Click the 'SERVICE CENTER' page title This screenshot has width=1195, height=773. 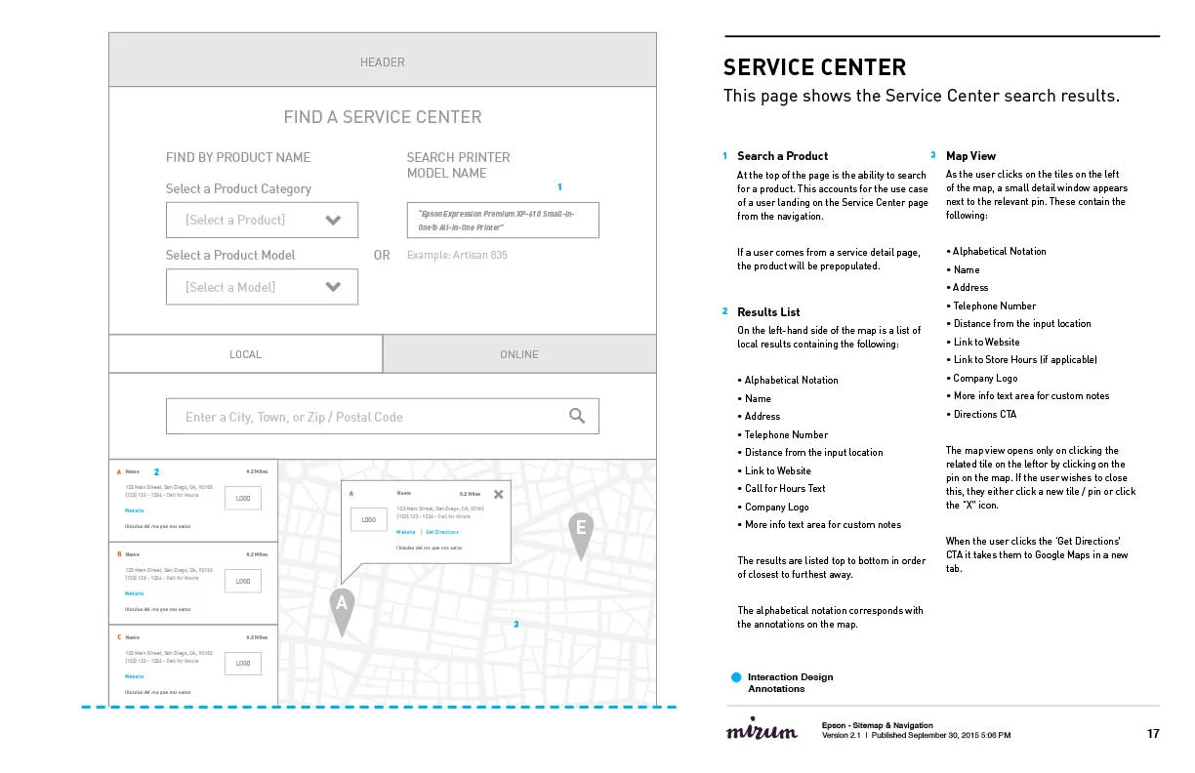814,67
